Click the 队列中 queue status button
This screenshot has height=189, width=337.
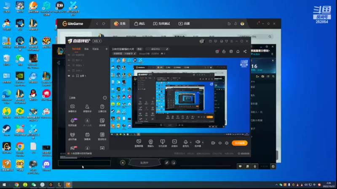pos(144,163)
